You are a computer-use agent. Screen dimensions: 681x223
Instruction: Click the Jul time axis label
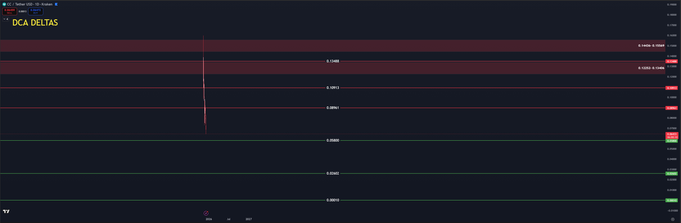(x=229, y=218)
